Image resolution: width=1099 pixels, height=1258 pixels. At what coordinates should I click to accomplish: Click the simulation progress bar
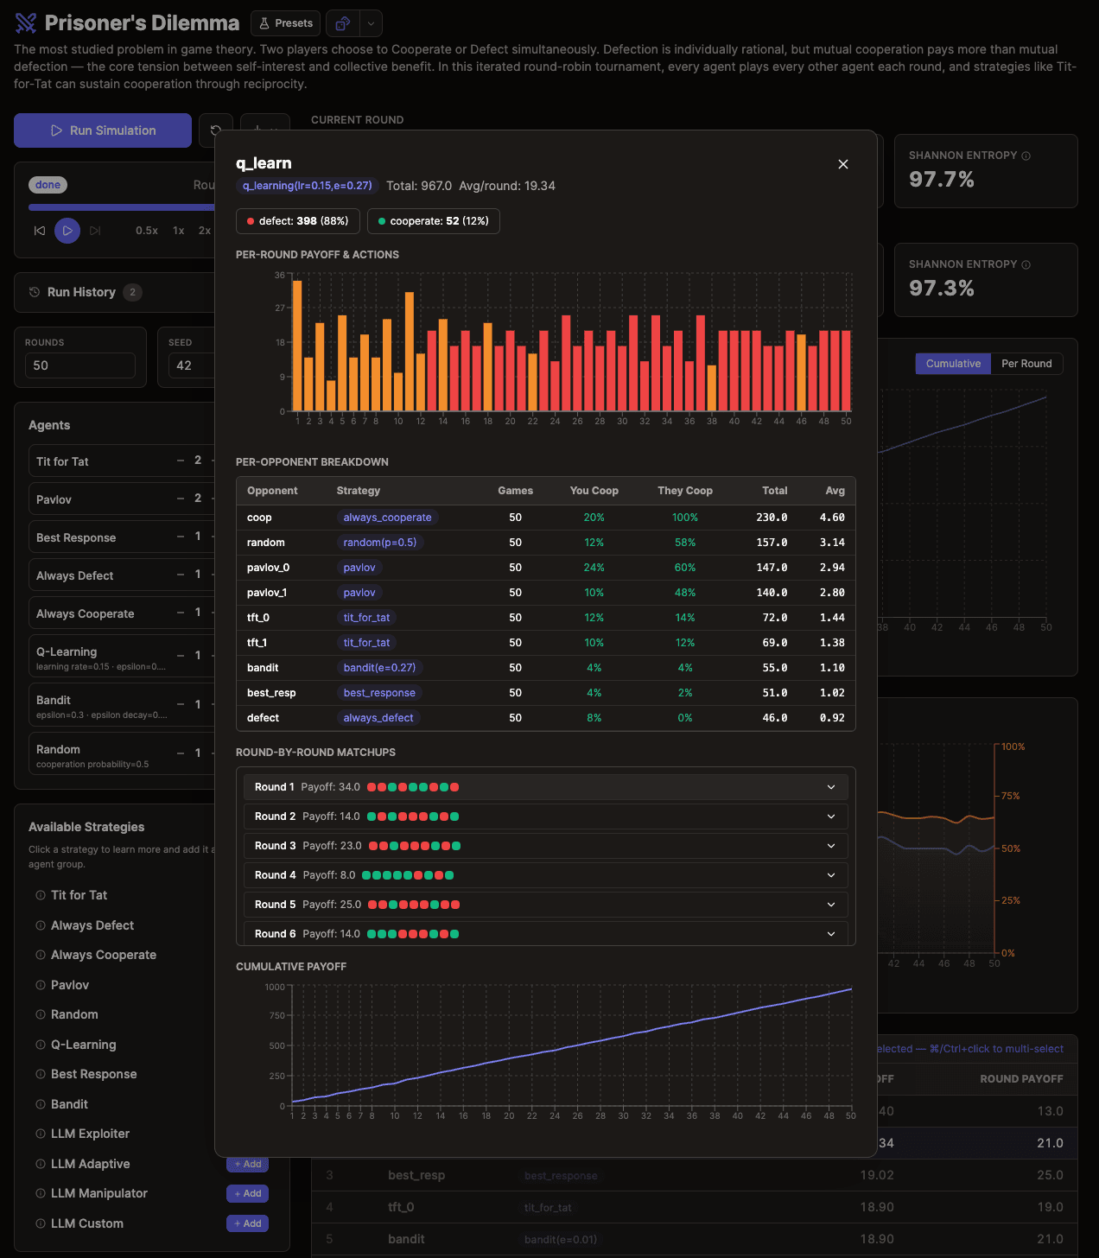pos(121,207)
